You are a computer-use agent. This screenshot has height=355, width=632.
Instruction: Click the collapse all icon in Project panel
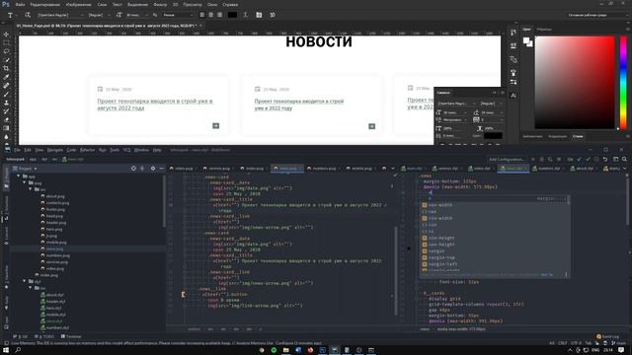[142, 169]
